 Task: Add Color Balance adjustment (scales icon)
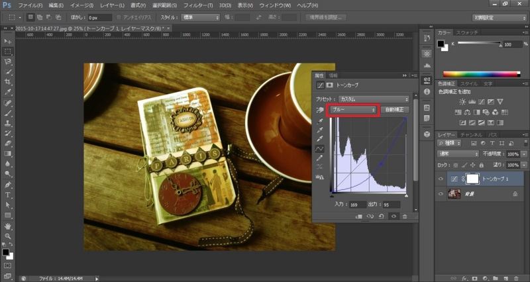pyautogui.click(x=468, y=112)
